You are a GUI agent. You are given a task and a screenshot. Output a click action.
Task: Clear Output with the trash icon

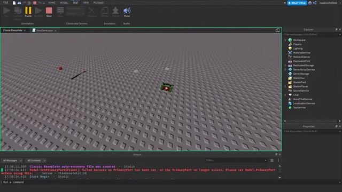click(272, 161)
